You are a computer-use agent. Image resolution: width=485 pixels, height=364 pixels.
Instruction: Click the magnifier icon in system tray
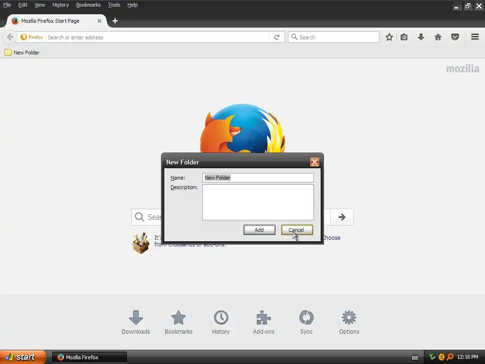[x=450, y=357]
